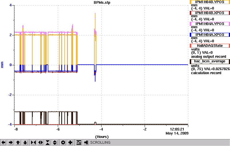
Task: Click the BPMs.stp plot title
Action: pos(102,3)
